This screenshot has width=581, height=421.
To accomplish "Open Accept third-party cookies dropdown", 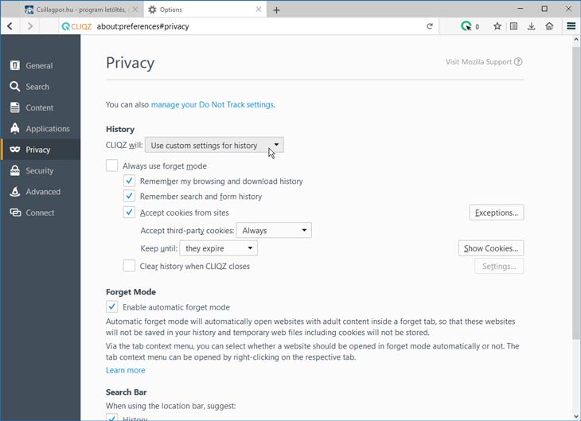I will 274,230.
